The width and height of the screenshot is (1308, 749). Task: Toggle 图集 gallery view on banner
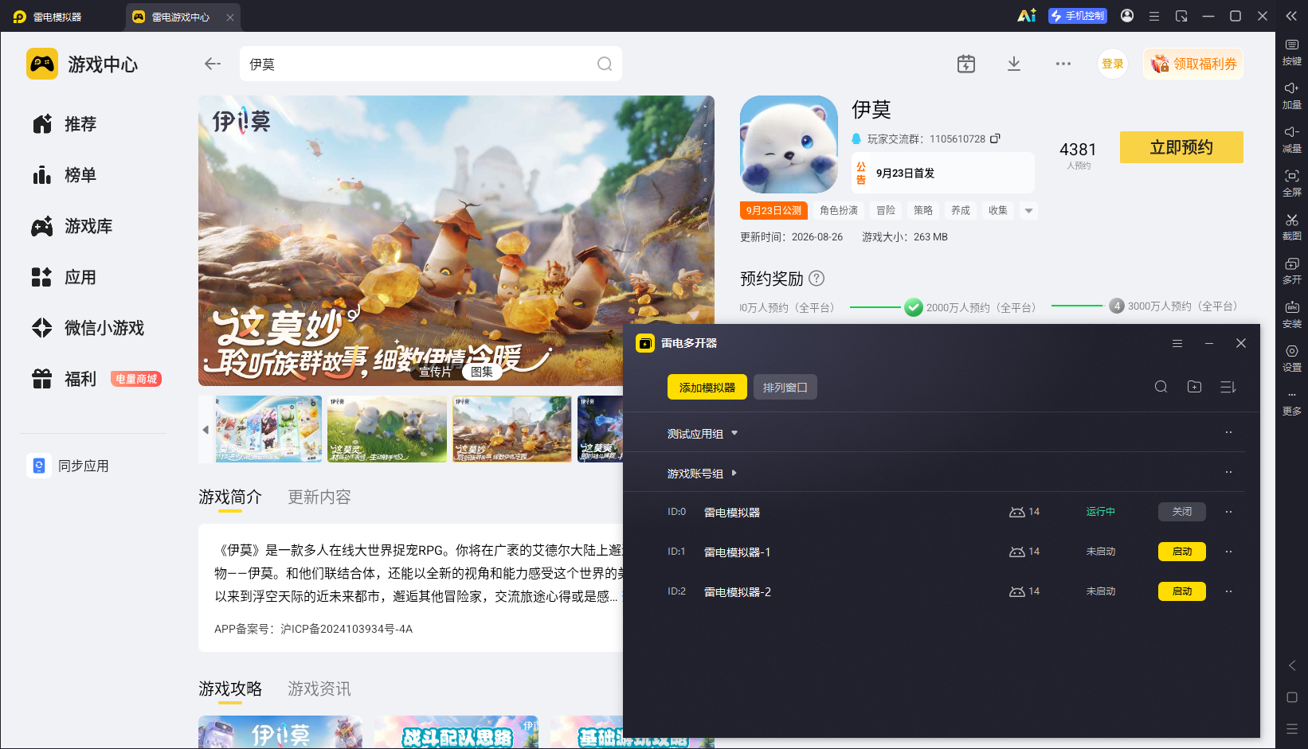[482, 372]
